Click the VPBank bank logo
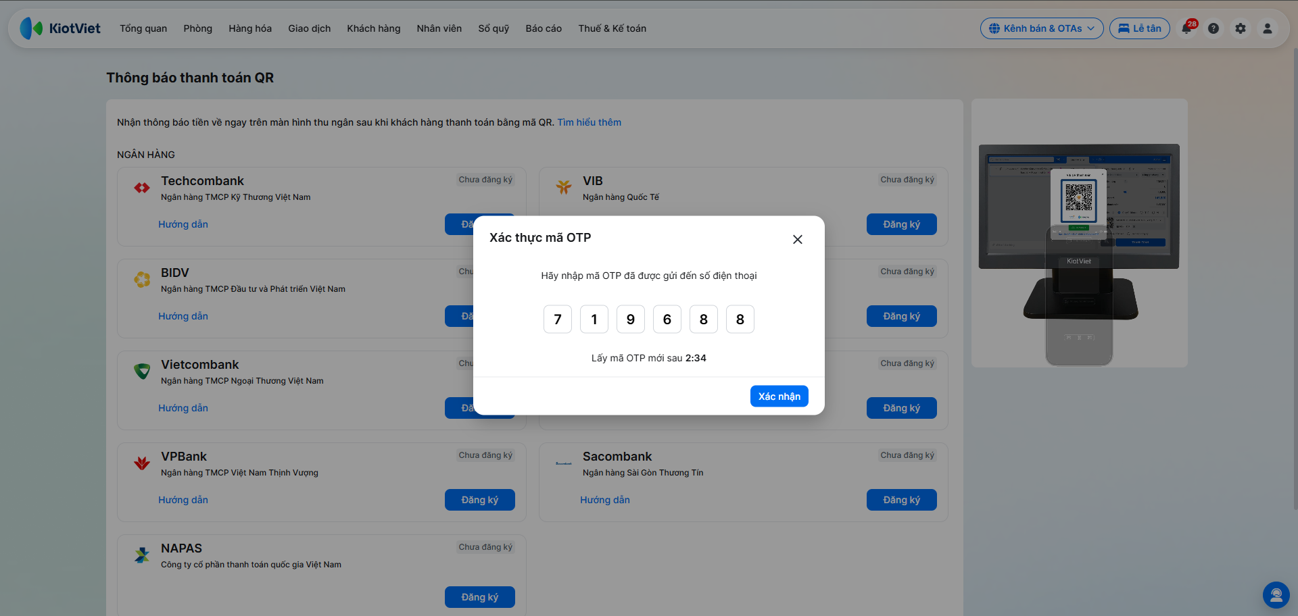This screenshot has height=616, width=1298. pos(142,463)
